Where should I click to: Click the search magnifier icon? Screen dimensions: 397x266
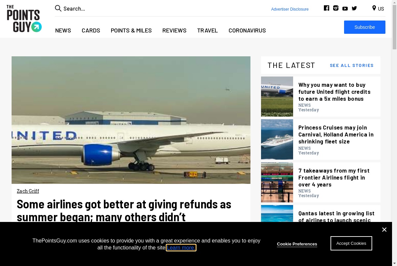pyautogui.click(x=58, y=8)
